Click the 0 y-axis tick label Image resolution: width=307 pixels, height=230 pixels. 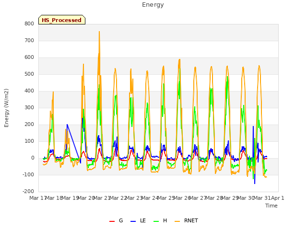33,158
